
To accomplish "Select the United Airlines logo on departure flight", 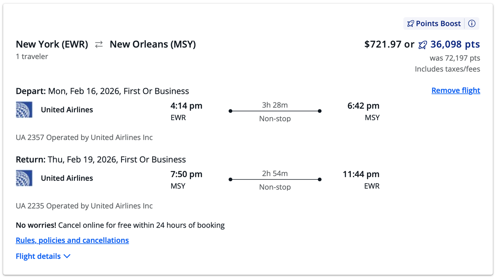I will click(x=24, y=109).
